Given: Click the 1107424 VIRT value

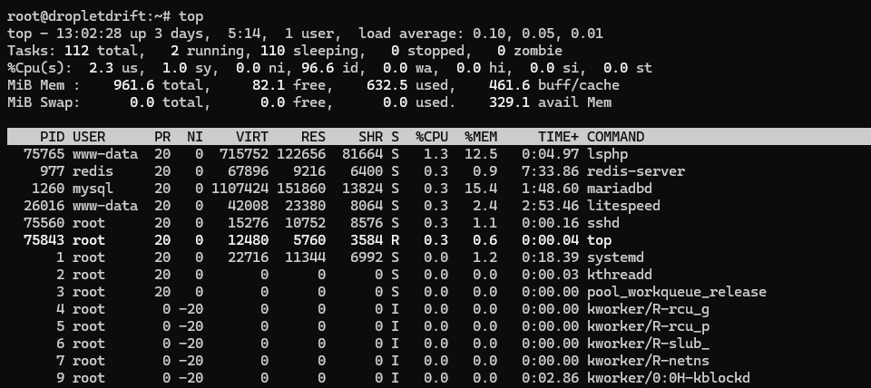Looking at the screenshot, I should tap(240, 189).
